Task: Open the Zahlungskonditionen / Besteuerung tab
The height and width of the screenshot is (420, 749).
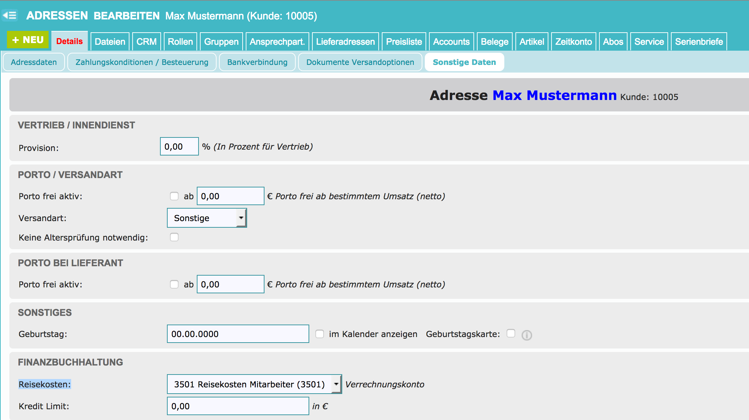Action: [x=142, y=62]
